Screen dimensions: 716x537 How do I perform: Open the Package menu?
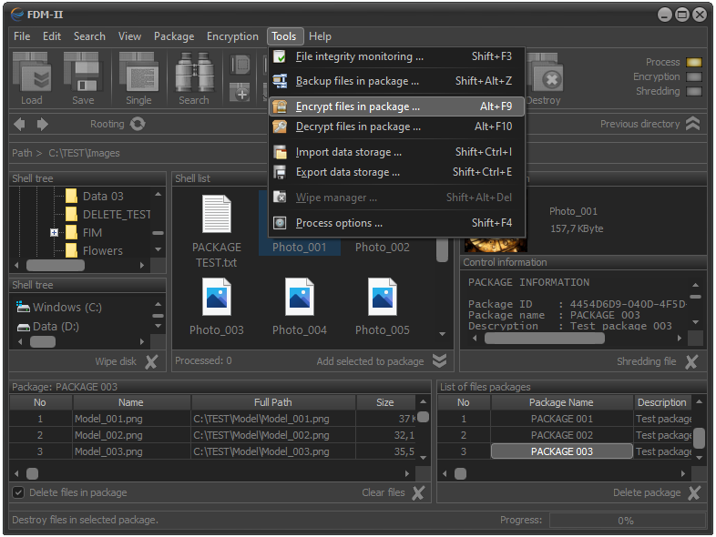point(174,36)
